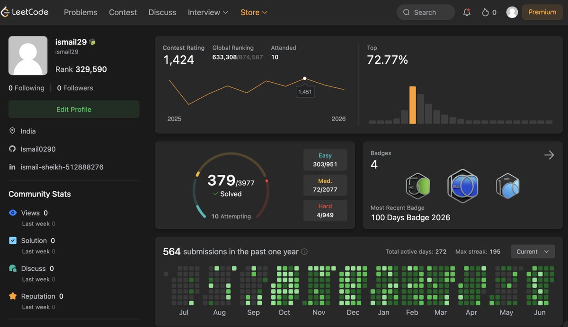Click the magnifier icon in search box
568x327 pixels.
(x=407, y=12)
